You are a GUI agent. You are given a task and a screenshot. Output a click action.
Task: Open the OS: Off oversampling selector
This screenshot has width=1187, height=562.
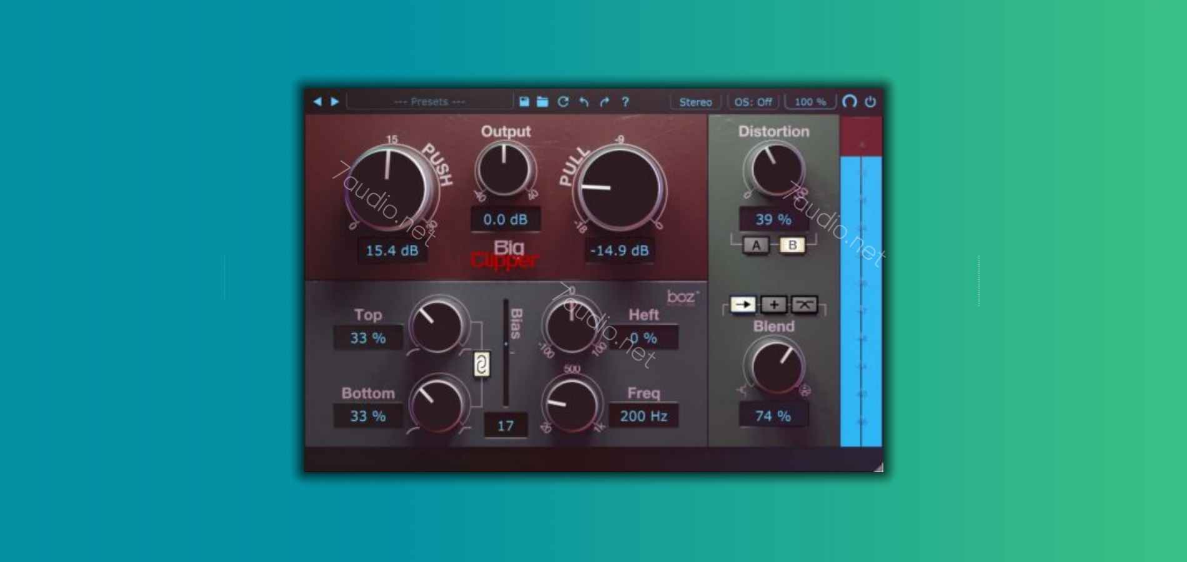pyautogui.click(x=753, y=102)
